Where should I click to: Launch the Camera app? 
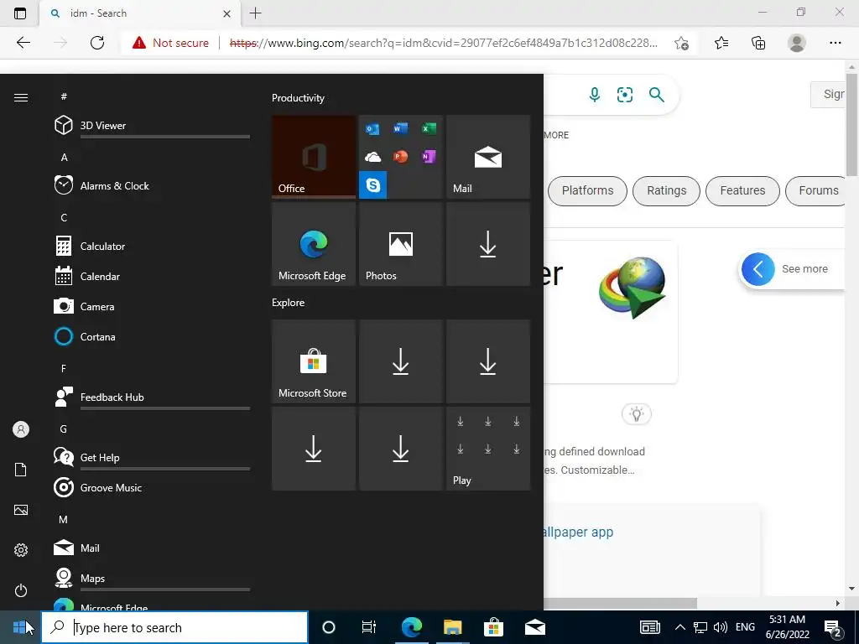pyautogui.click(x=152, y=307)
